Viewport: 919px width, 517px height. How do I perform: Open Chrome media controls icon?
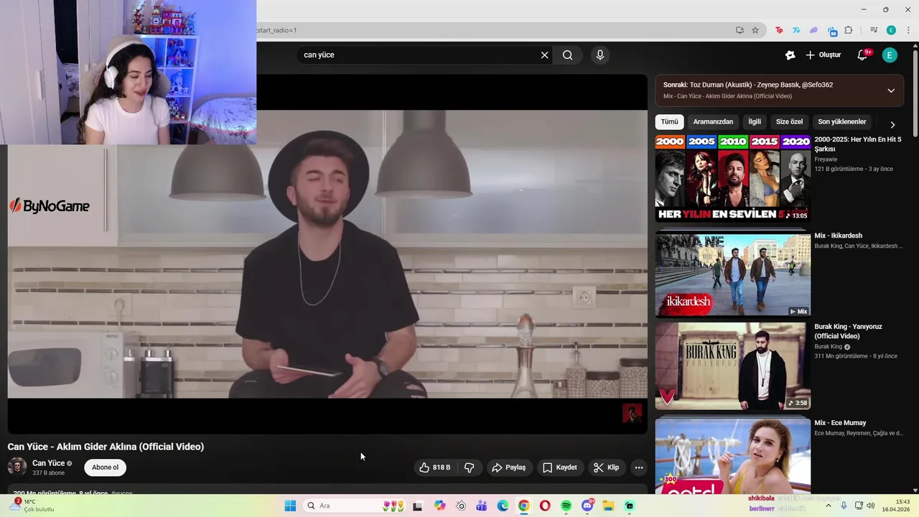click(874, 30)
